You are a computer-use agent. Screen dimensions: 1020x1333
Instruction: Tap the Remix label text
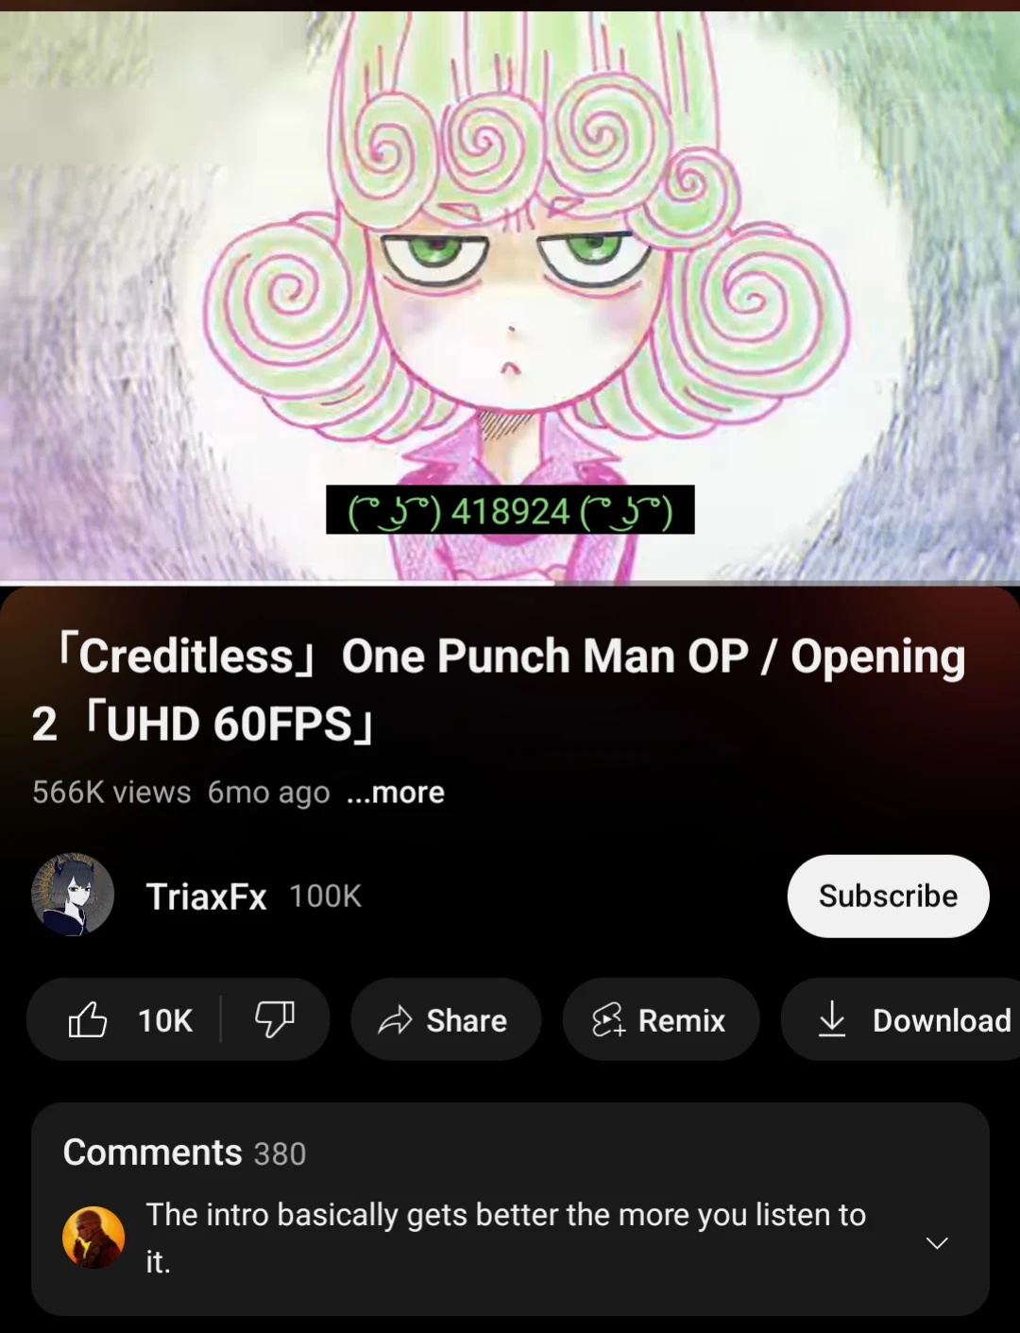[x=682, y=1020]
